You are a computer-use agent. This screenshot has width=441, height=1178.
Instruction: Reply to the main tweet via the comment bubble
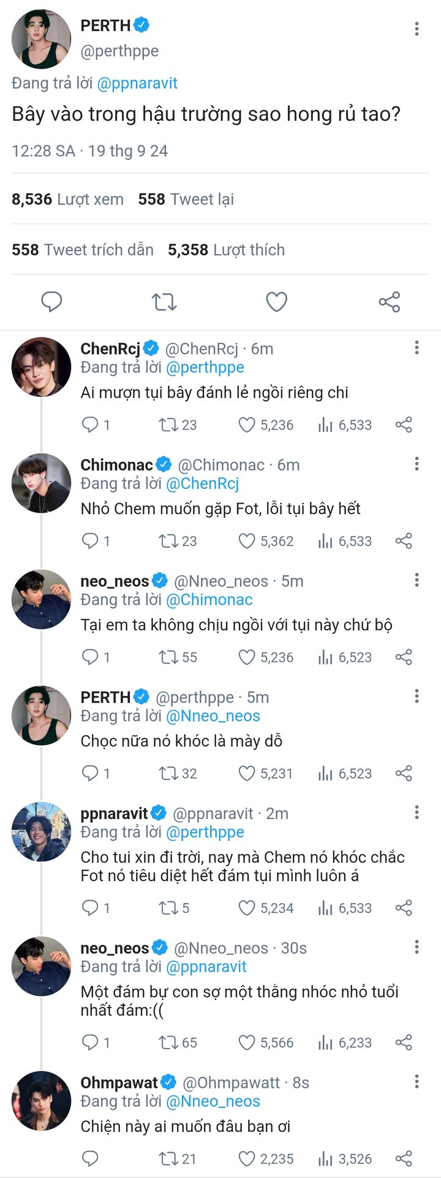tap(51, 302)
